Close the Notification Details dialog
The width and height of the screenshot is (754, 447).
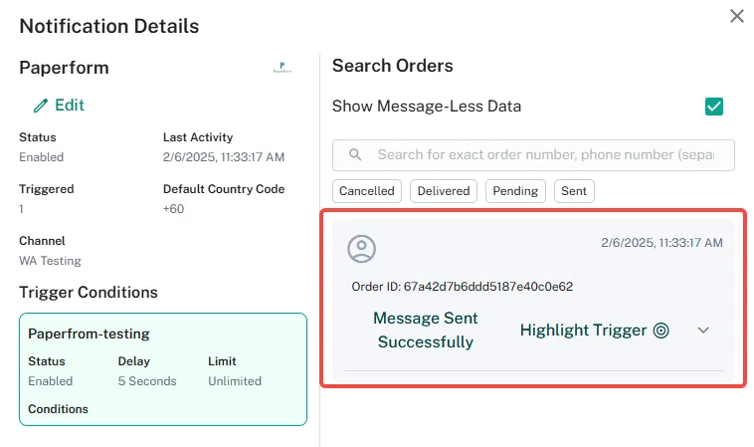point(736,16)
